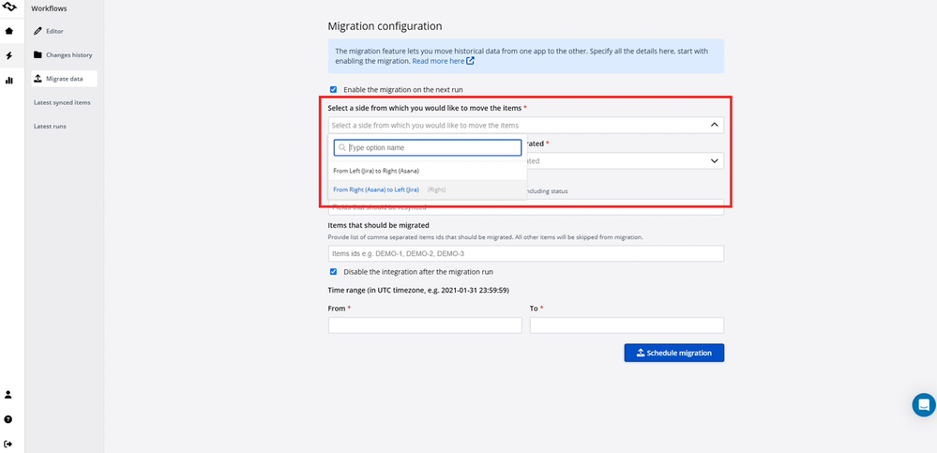Open the chat support bubble
937x453 pixels.
pyautogui.click(x=924, y=404)
